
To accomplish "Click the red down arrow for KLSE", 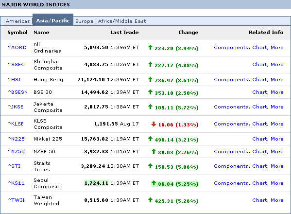I will click(x=154, y=124).
